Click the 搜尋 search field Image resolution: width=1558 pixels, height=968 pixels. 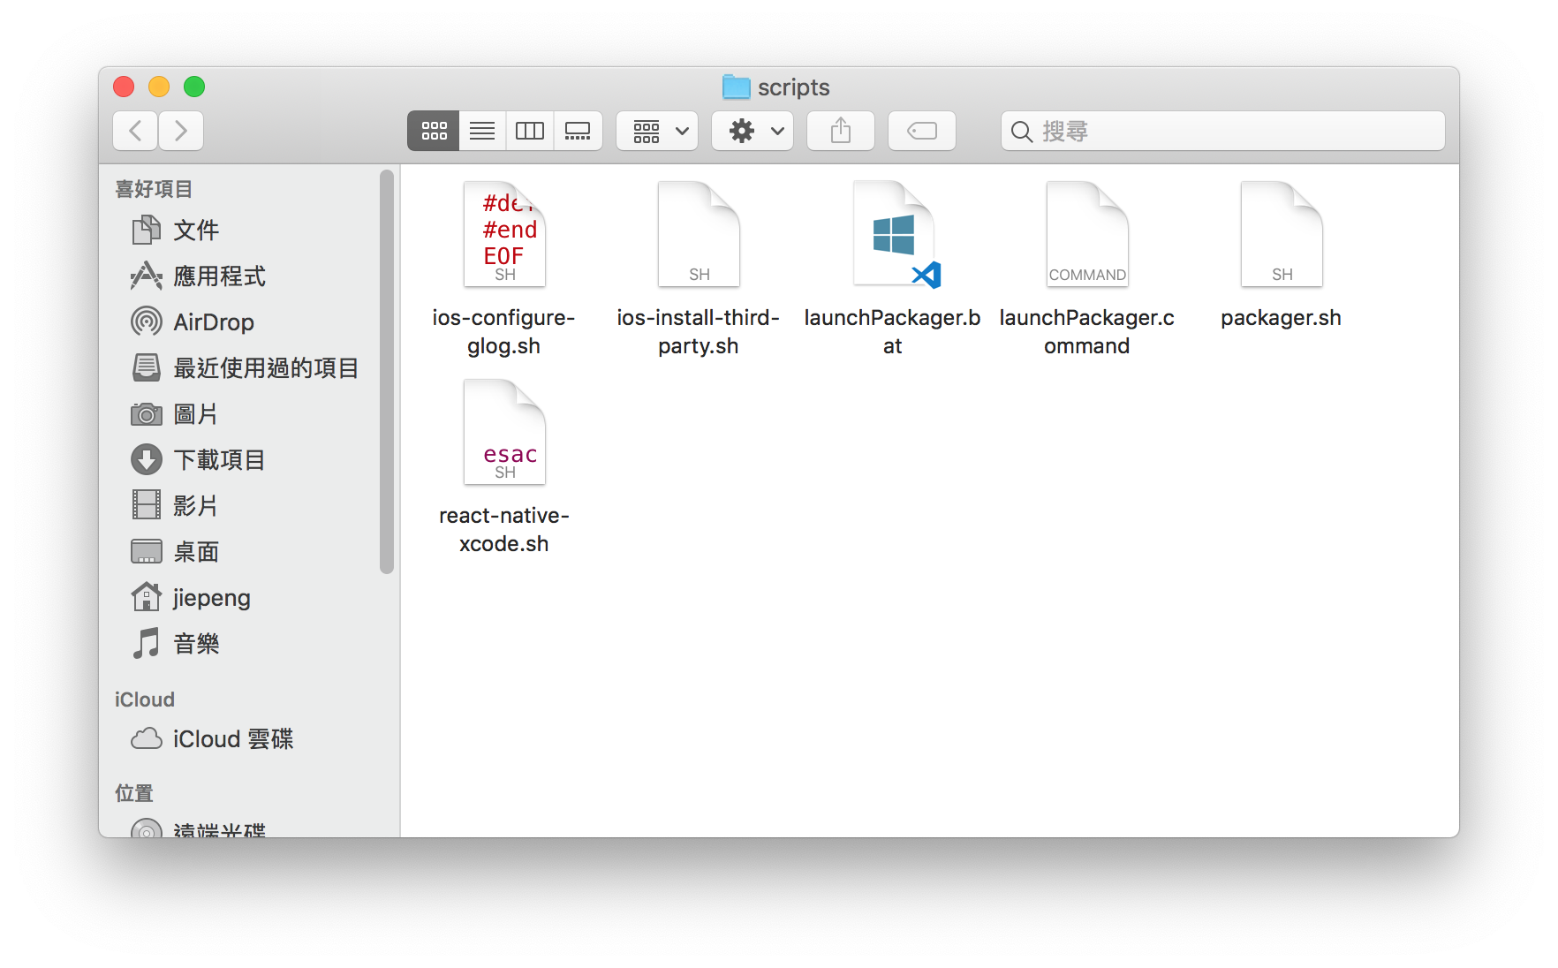pos(1222,132)
